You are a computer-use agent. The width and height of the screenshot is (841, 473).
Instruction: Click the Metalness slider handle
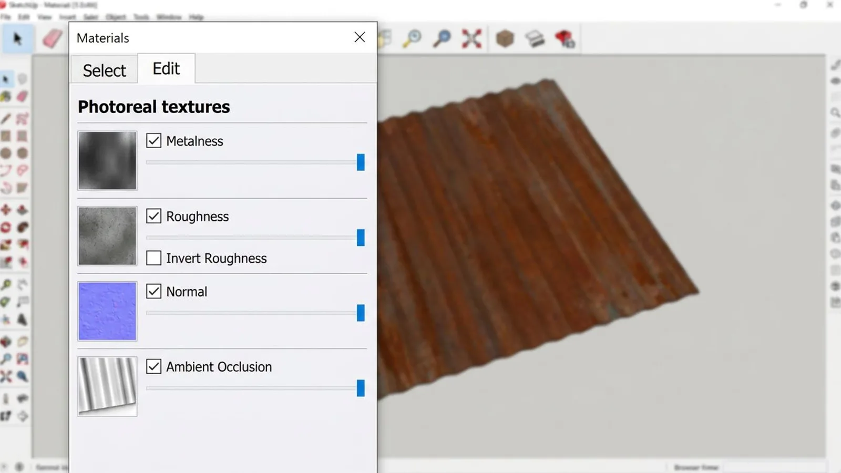pos(361,162)
